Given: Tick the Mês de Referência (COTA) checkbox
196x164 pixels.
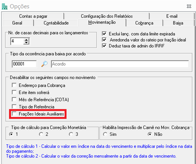Looking at the screenshot, I should click(14, 99).
